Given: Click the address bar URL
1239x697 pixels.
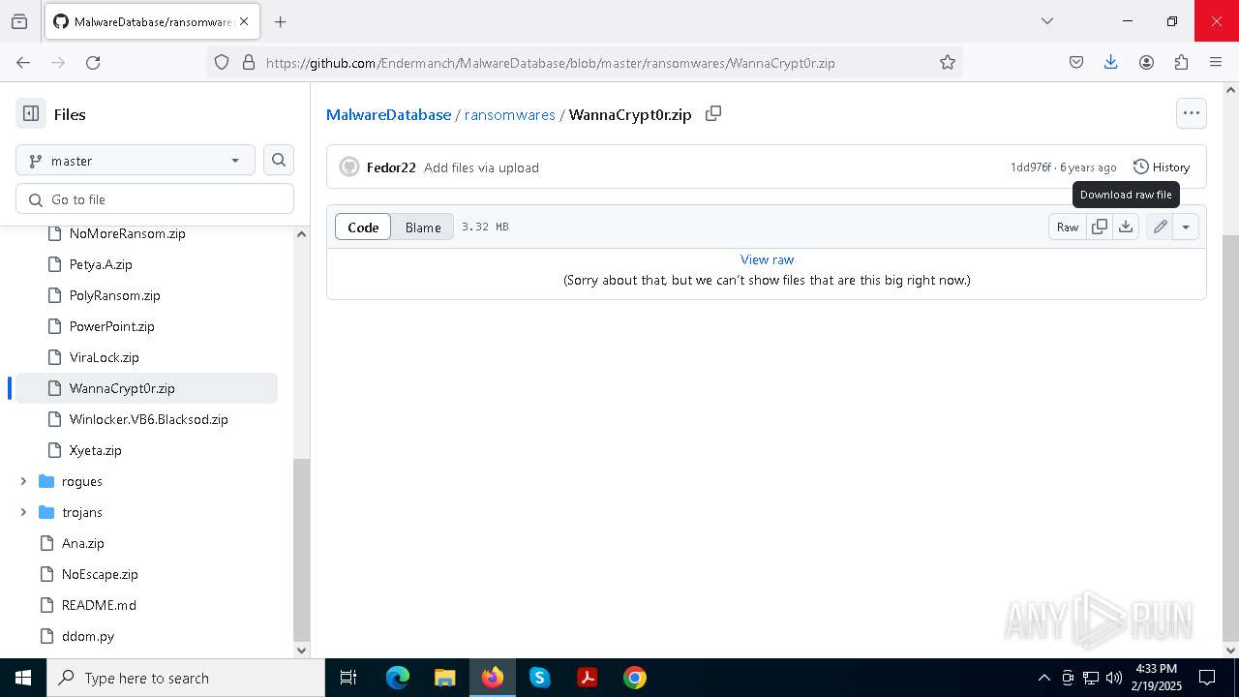Looking at the screenshot, I should click(x=550, y=63).
